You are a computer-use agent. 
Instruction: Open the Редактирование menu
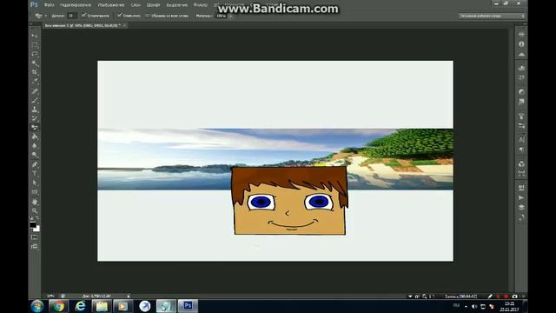coord(76,5)
